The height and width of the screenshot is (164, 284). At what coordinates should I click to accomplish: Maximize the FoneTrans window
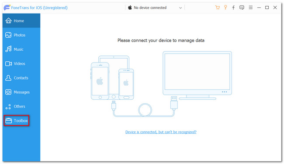click(267, 7)
